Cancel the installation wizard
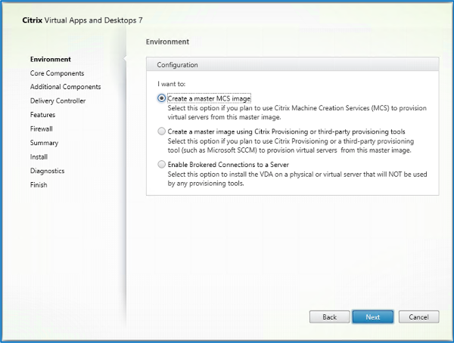 [418, 317]
